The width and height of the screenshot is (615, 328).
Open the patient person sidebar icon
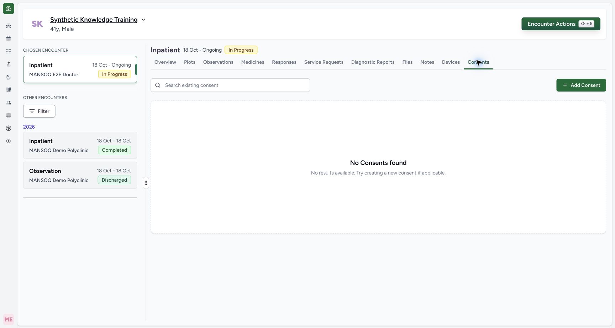9,64
